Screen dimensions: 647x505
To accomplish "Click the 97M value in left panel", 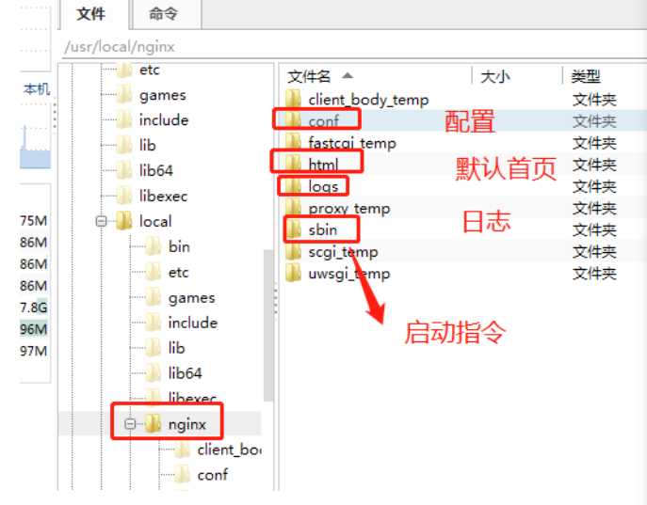I will click(x=33, y=351).
